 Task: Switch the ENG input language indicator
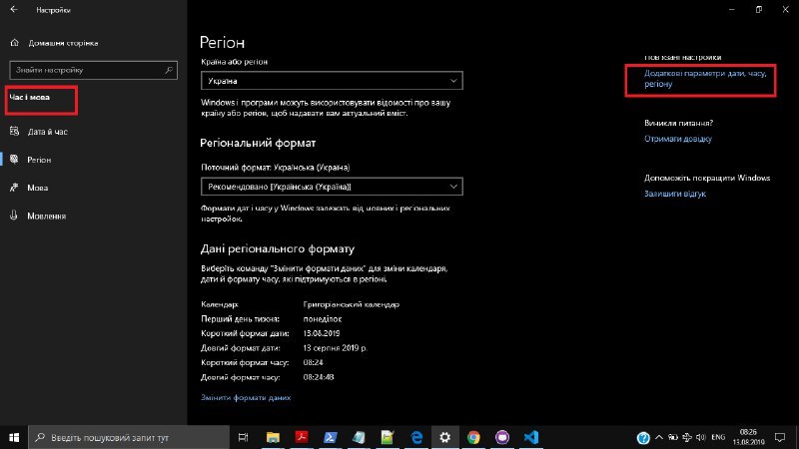[x=718, y=437]
